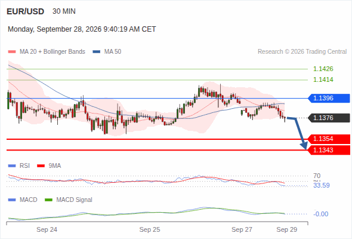Select the 9MA legend label
Image resolution: width=352 pixels, height=239 pixels.
pyautogui.click(x=55, y=166)
